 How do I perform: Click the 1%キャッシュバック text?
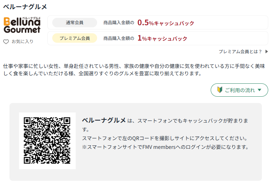(162, 38)
